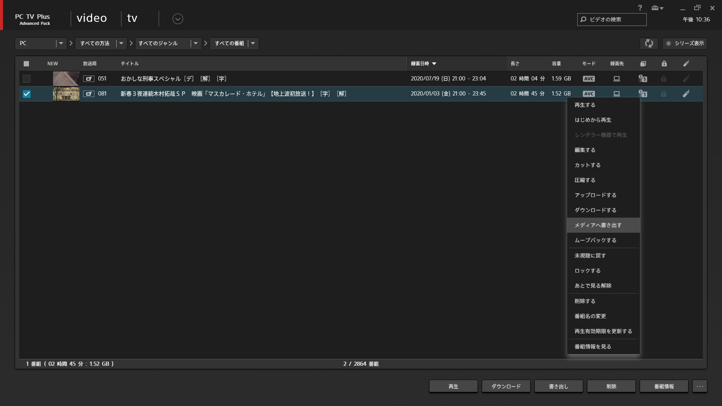Open the すべての番組 dropdown
The height and width of the screenshot is (406, 722).
(253, 43)
